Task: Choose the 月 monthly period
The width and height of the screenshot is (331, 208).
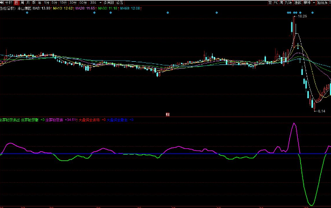Action: coord(28,3)
